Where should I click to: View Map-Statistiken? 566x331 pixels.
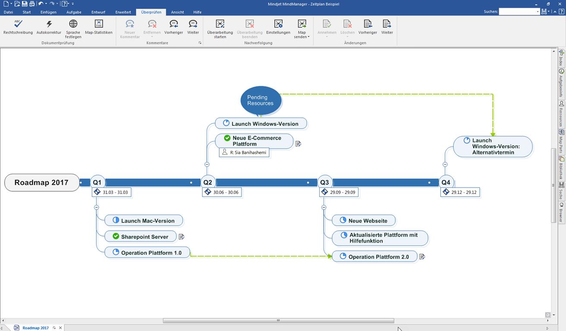tap(98, 27)
